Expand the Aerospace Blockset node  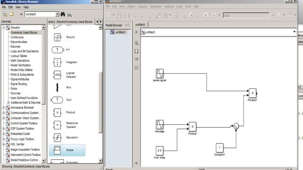3,108
